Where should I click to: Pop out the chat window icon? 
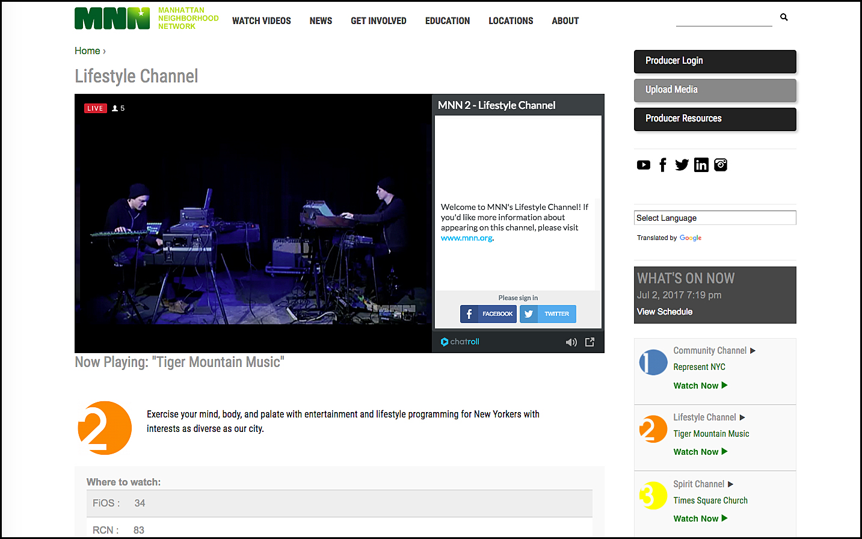point(590,342)
